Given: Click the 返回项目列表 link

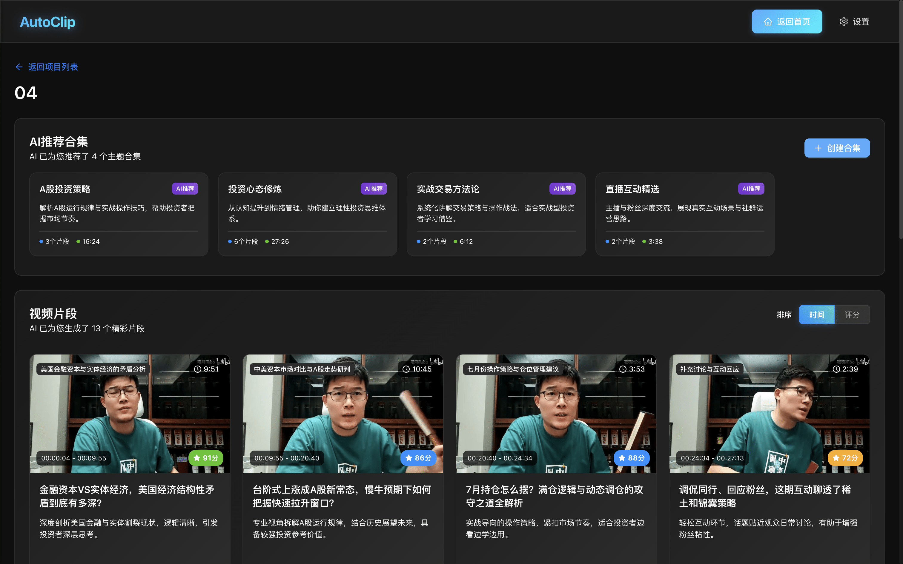Looking at the screenshot, I should pyautogui.click(x=53, y=67).
